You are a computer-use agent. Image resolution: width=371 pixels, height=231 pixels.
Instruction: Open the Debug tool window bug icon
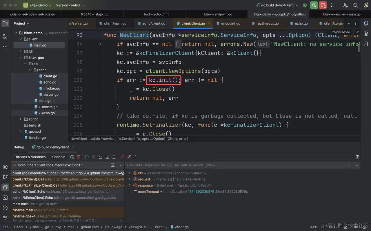pyautogui.click(x=5, y=187)
